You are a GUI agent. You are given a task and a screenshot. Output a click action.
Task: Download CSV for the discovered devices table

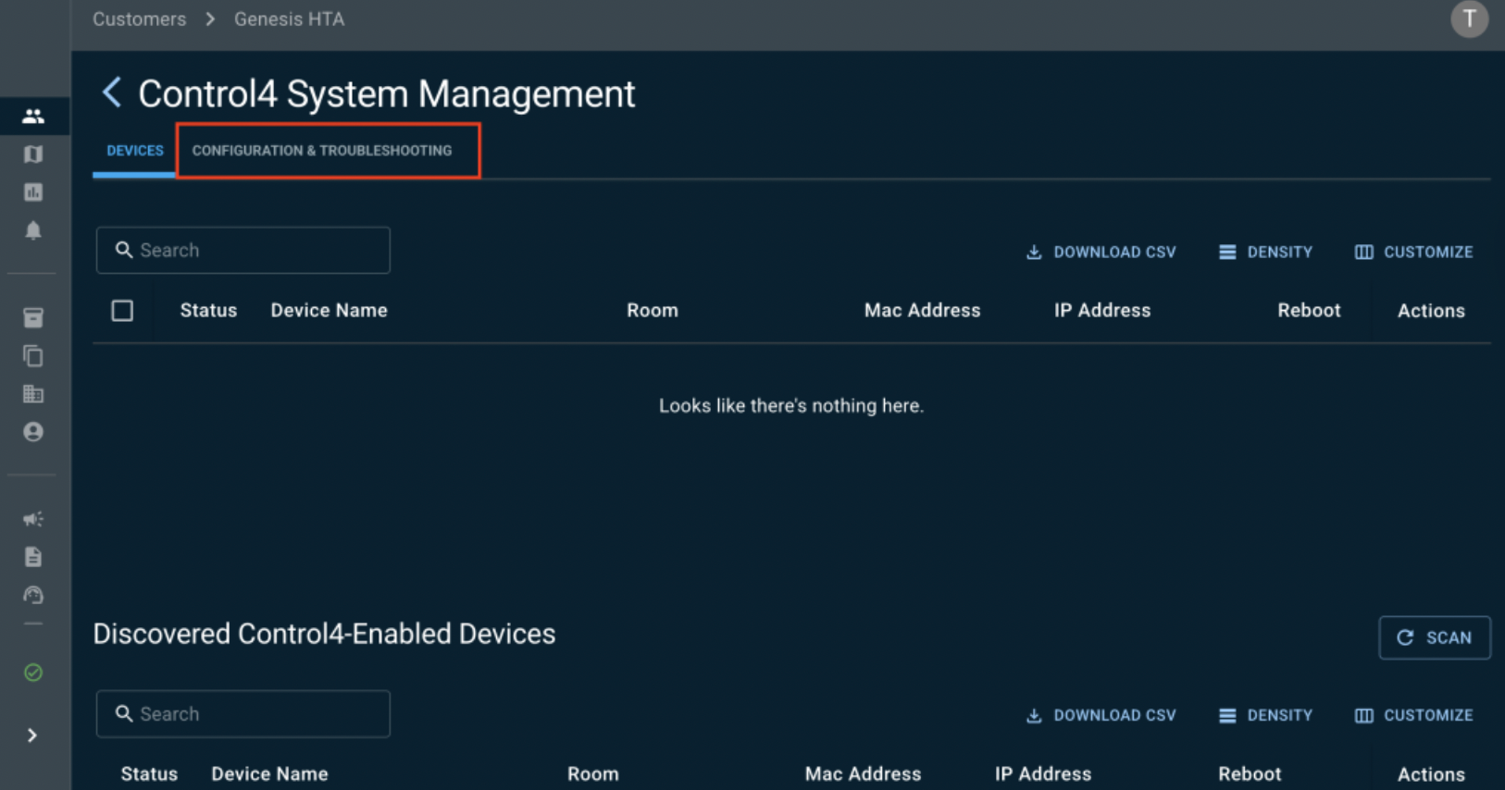(1101, 716)
